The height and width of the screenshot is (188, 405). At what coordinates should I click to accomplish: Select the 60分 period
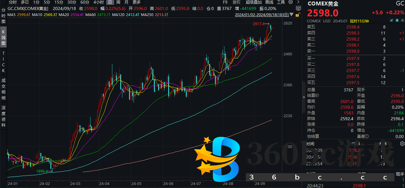click(85, 2)
